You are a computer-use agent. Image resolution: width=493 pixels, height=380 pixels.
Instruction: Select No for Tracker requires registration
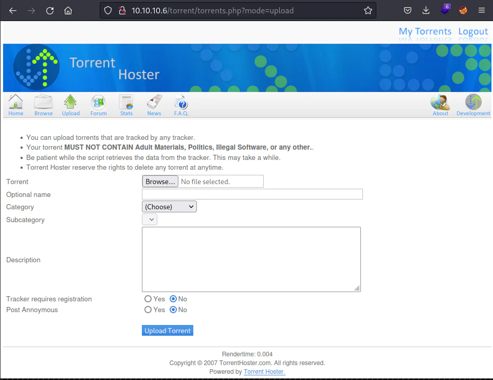[173, 299]
